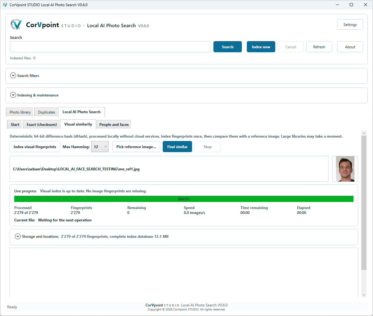The image size is (373, 316).
Task: Click the scrollbar up arrow
Action: click(364, 133)
